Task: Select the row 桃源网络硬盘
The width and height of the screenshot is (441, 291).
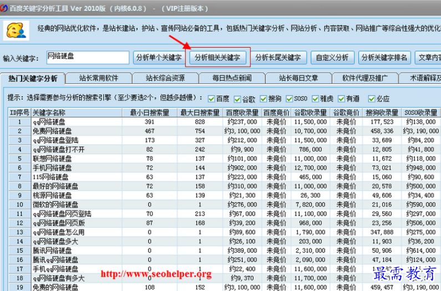Action: point(225,195)
